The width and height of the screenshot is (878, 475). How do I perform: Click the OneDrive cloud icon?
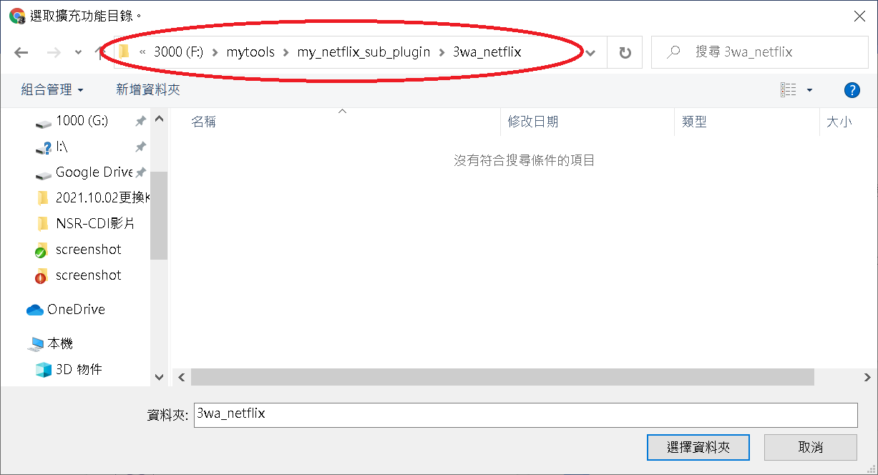35,310
